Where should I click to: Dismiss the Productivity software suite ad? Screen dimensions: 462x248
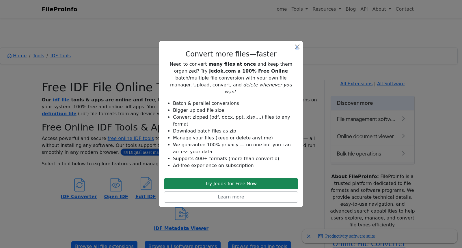(309, 236)
